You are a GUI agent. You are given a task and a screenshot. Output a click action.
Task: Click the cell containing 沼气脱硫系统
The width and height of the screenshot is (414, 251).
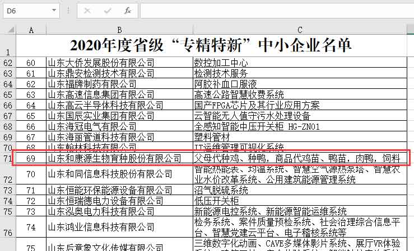(300, 190)
